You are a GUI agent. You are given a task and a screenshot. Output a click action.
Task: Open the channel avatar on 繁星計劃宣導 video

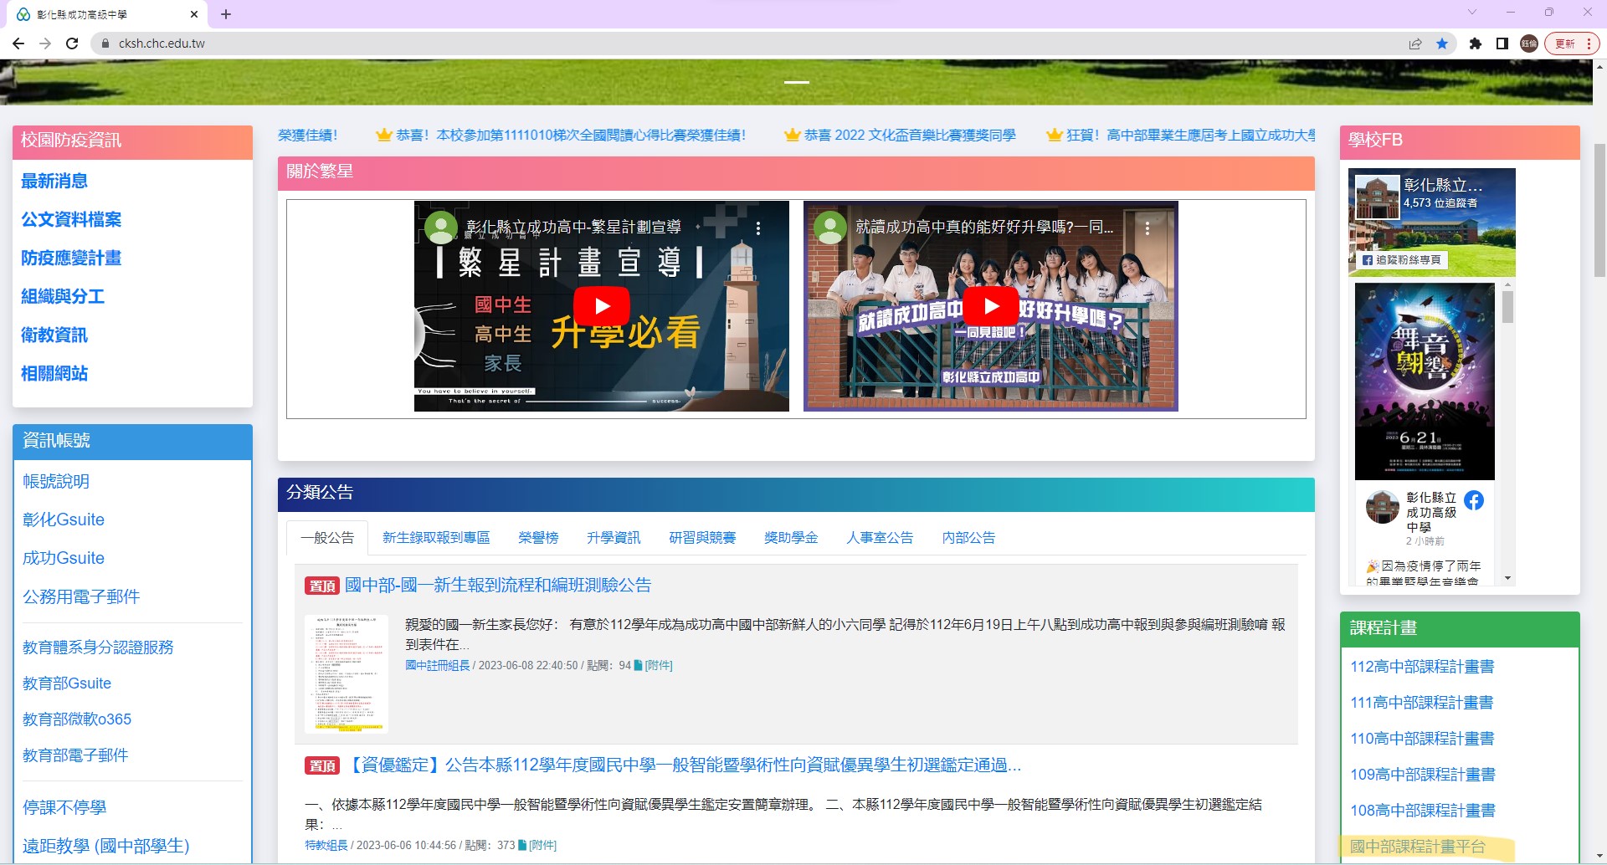tap(441, 228)
